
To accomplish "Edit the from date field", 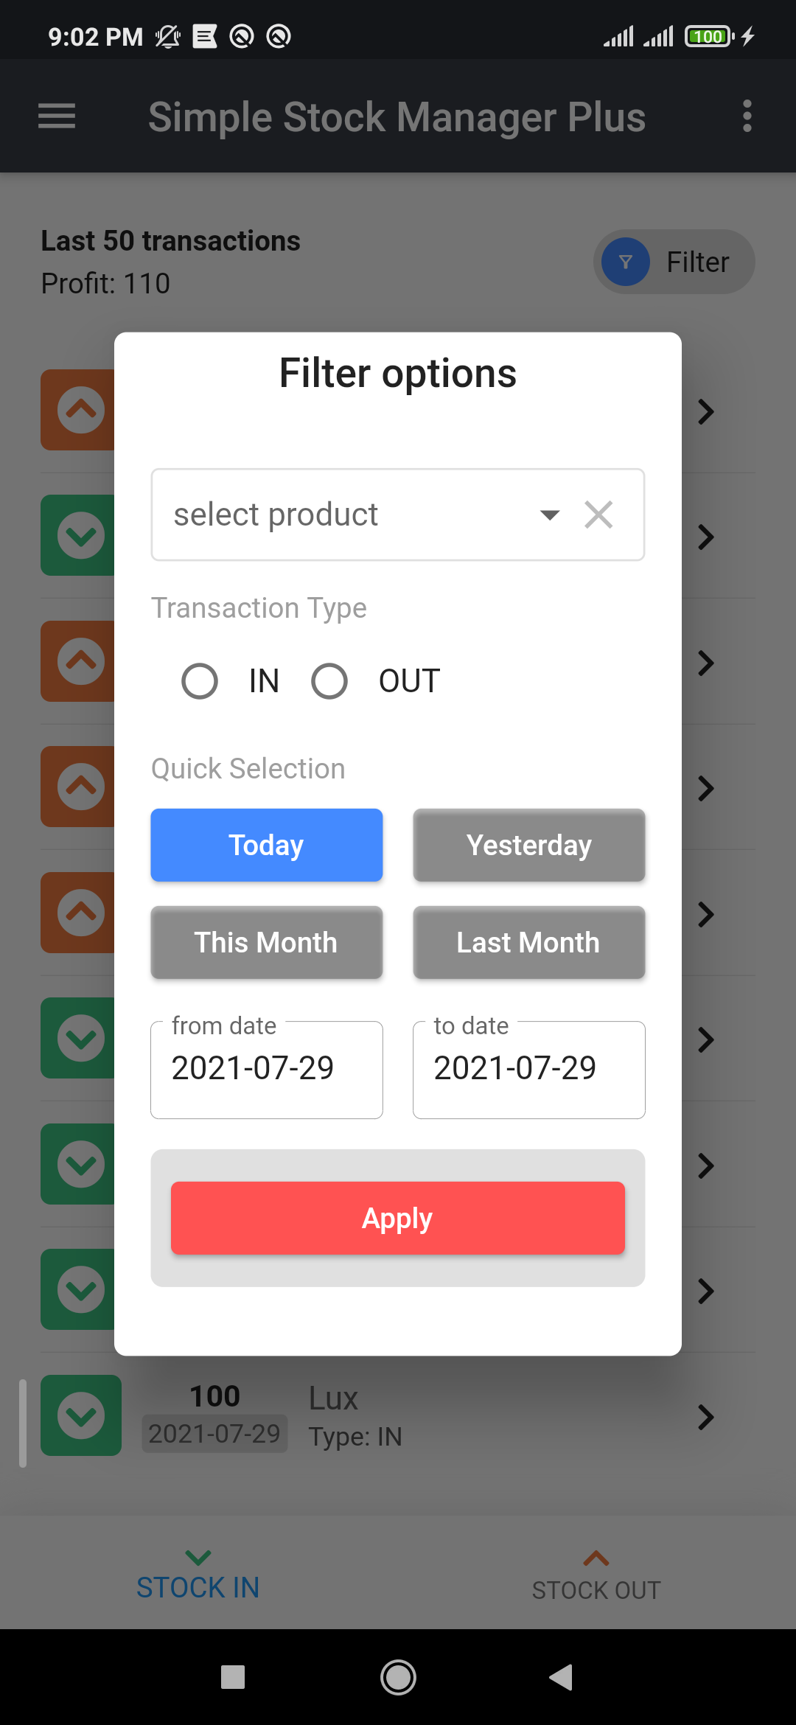I will click(x=267, y=1069).
